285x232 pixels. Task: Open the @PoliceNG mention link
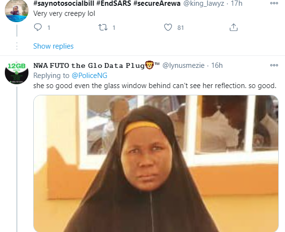point(89,76)
